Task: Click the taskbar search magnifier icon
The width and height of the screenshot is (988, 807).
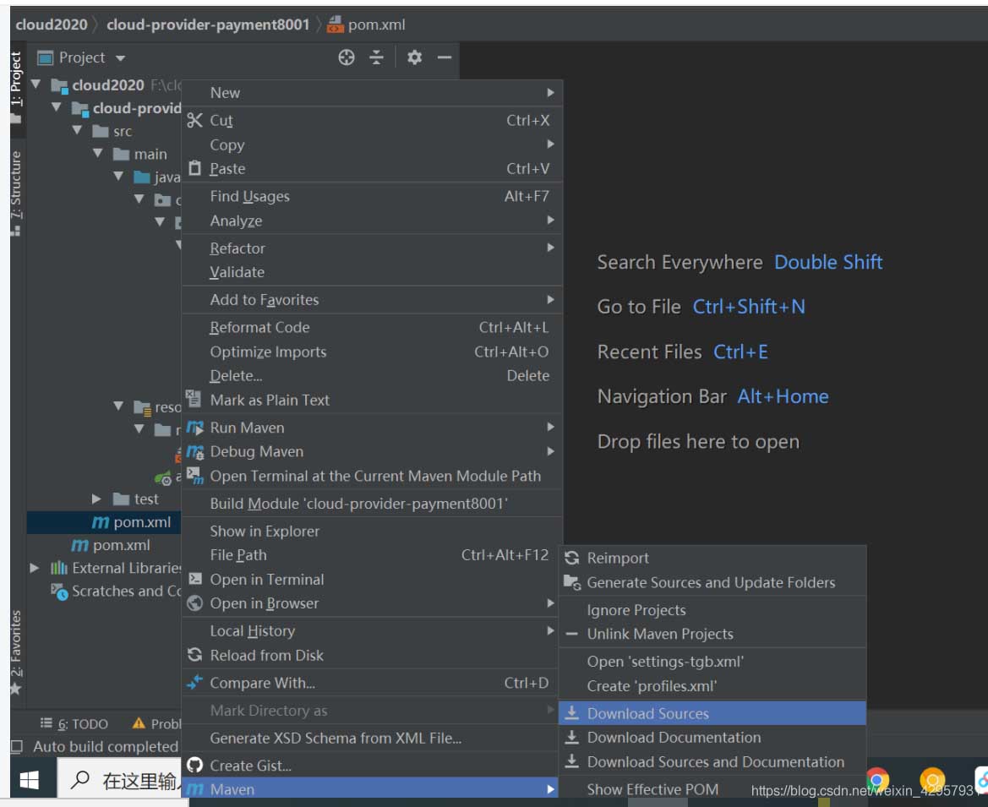Action: click(80, 781)
